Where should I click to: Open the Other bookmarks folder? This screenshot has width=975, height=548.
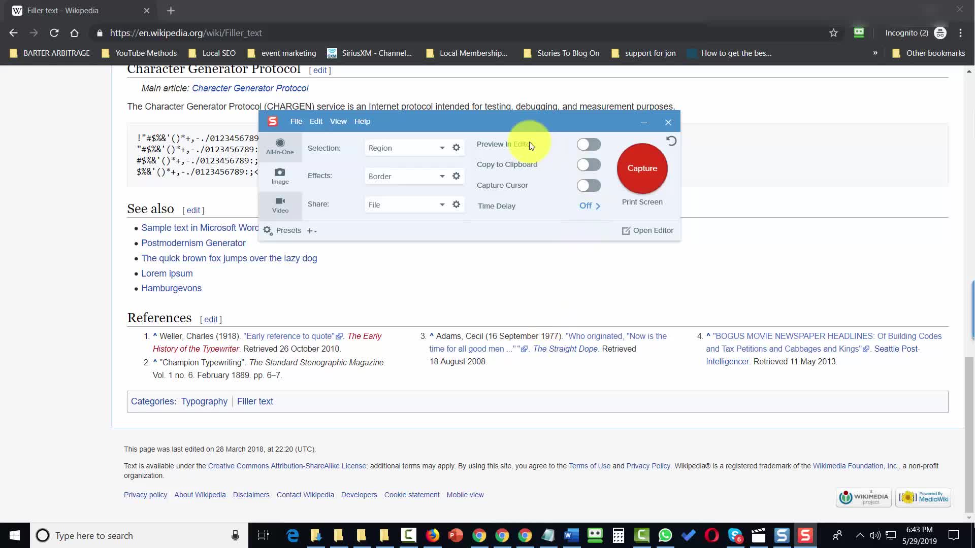coord(928,53)
